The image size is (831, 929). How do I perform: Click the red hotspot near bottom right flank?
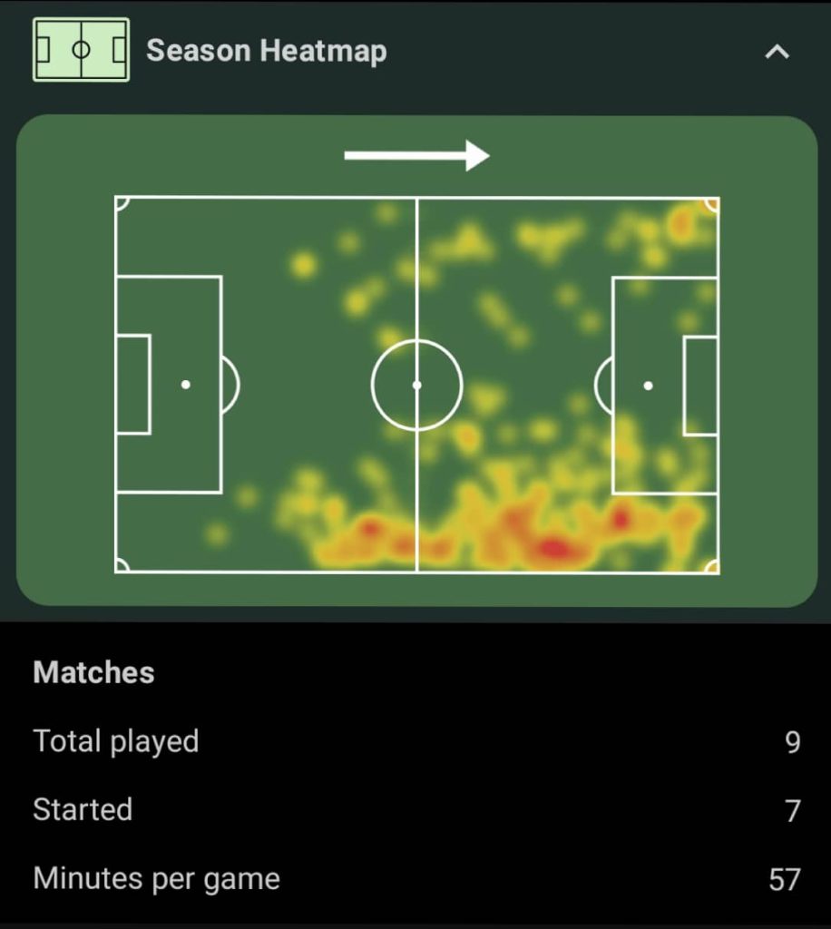pyautogui.click(x=553, y=548)
